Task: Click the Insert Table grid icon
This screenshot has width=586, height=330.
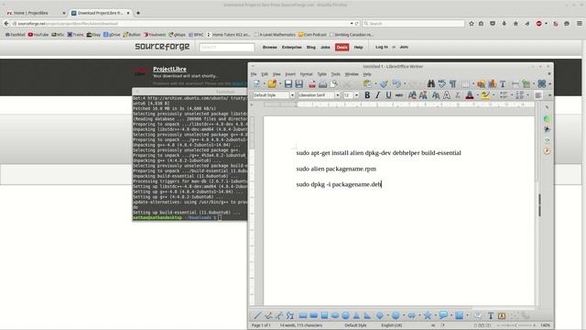Action: tap(465, 83)
